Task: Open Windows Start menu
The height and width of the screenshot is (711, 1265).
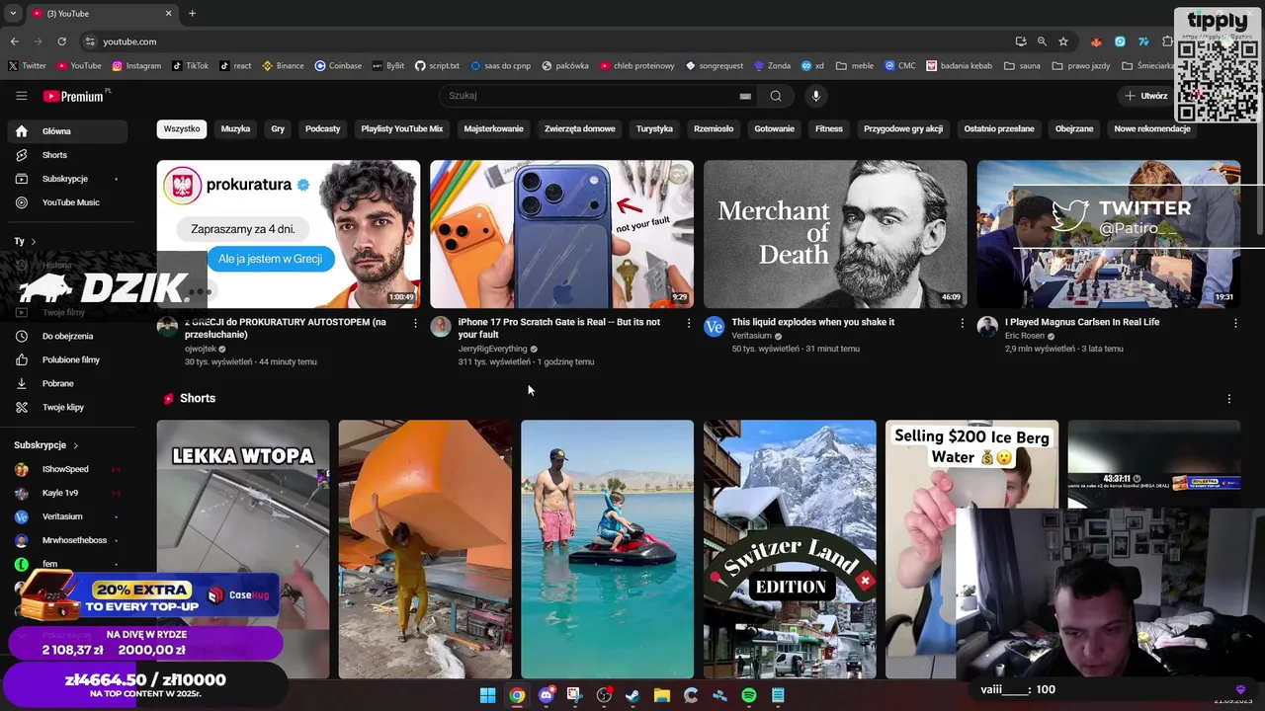Action: click(487, 695)
